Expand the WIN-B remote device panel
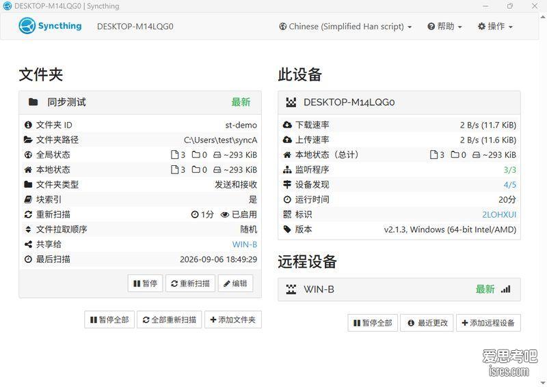This screenshot has width=547, height=387. click(399, 289)
